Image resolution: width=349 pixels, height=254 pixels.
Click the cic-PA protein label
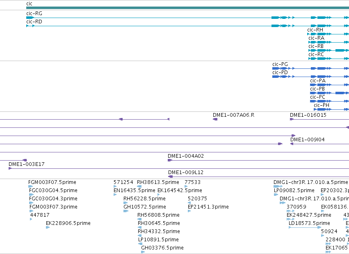click(x=318, y=81)
